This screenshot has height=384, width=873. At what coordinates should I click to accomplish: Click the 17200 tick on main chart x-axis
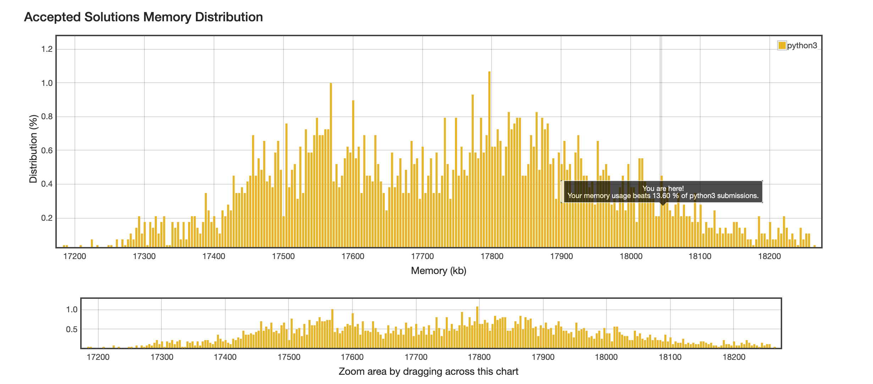[75, 256]
